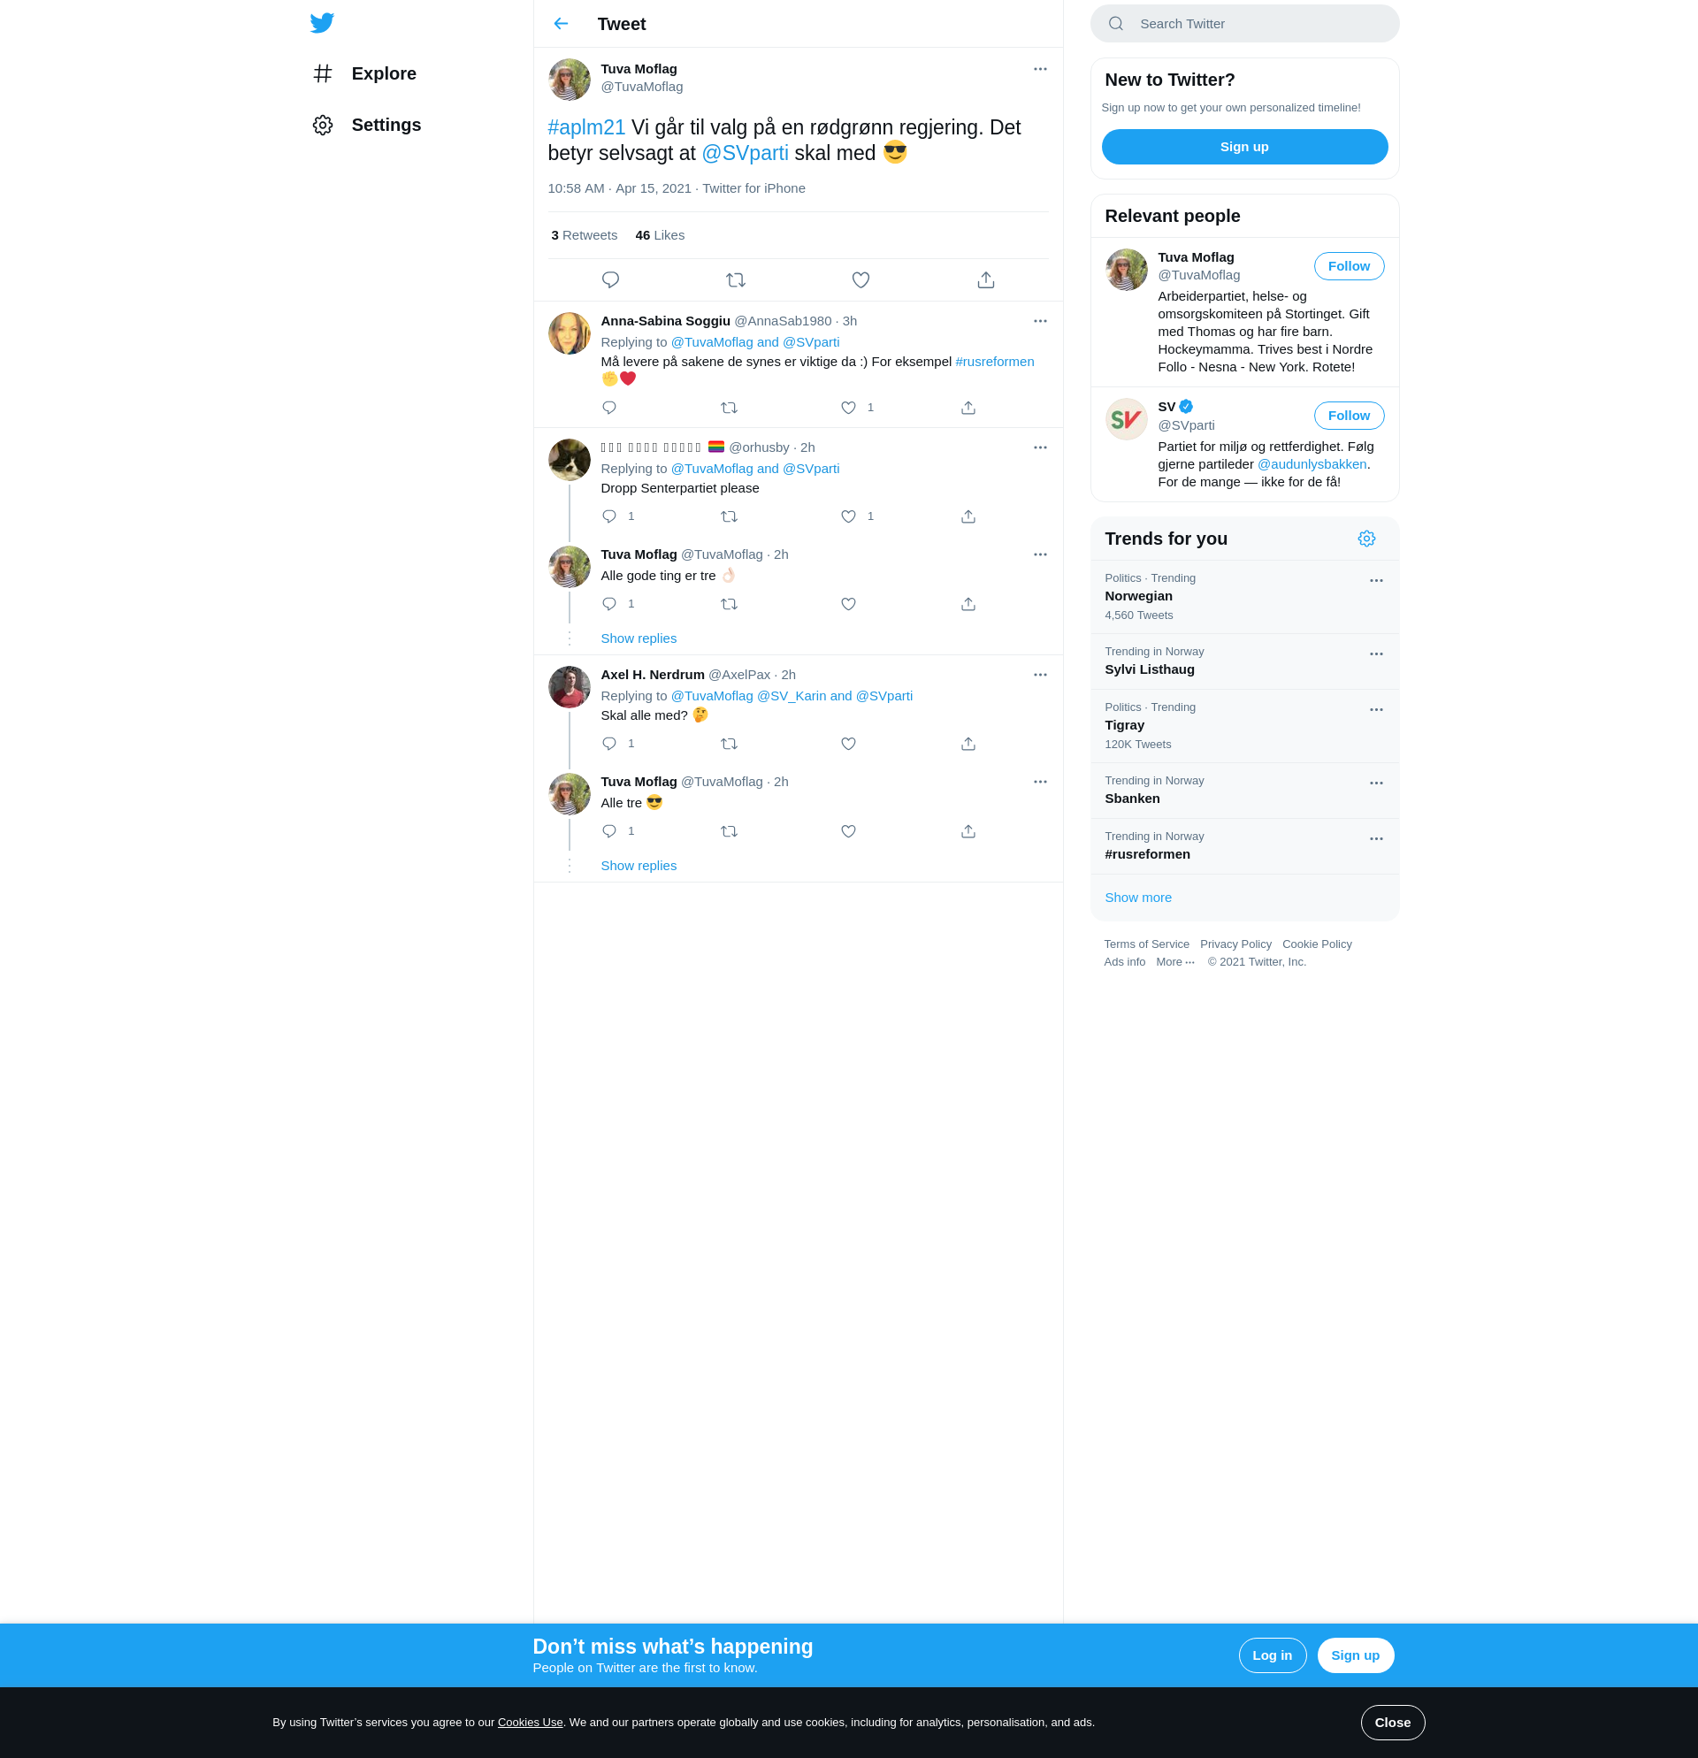Reply to the main tweet
Viewport: 1698px width, 1758px height.
coord(610,279)
